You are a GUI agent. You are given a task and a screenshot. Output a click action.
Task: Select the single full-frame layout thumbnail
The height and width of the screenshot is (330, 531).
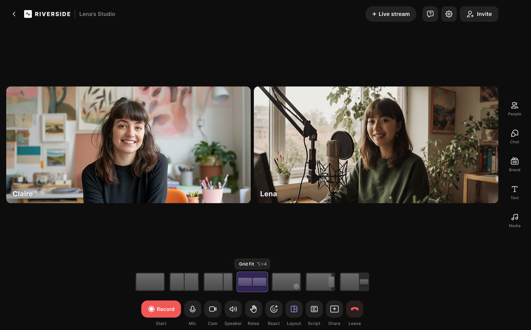coord(150,282)
